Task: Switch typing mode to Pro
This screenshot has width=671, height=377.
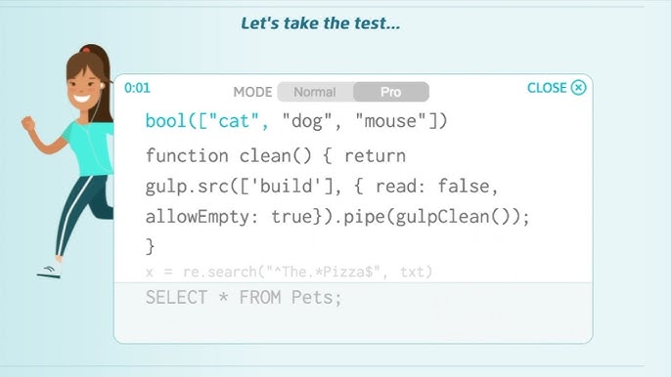Action: point(391,92)
